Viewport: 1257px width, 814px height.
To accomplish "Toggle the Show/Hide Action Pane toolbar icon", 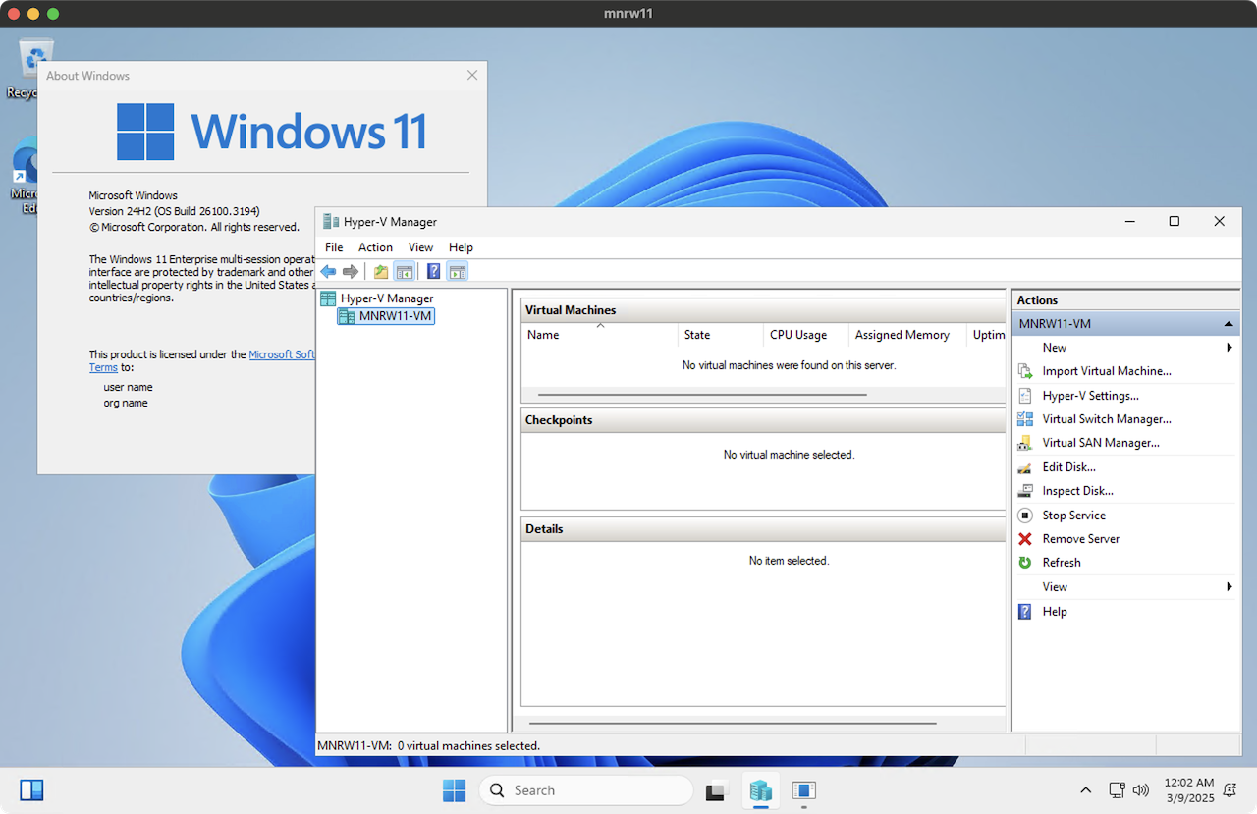I will point(457,271).
